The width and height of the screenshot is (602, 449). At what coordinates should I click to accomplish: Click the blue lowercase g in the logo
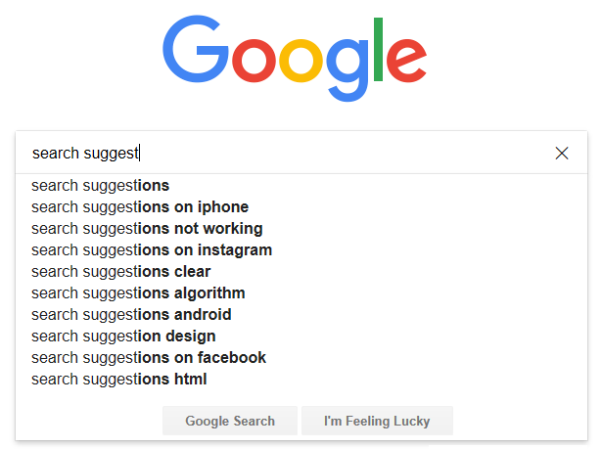[347, 69]
